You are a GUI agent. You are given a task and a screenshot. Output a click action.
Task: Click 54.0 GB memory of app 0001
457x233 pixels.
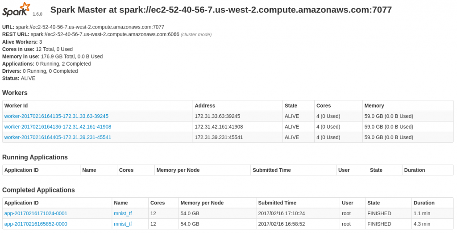click(190, 213)
